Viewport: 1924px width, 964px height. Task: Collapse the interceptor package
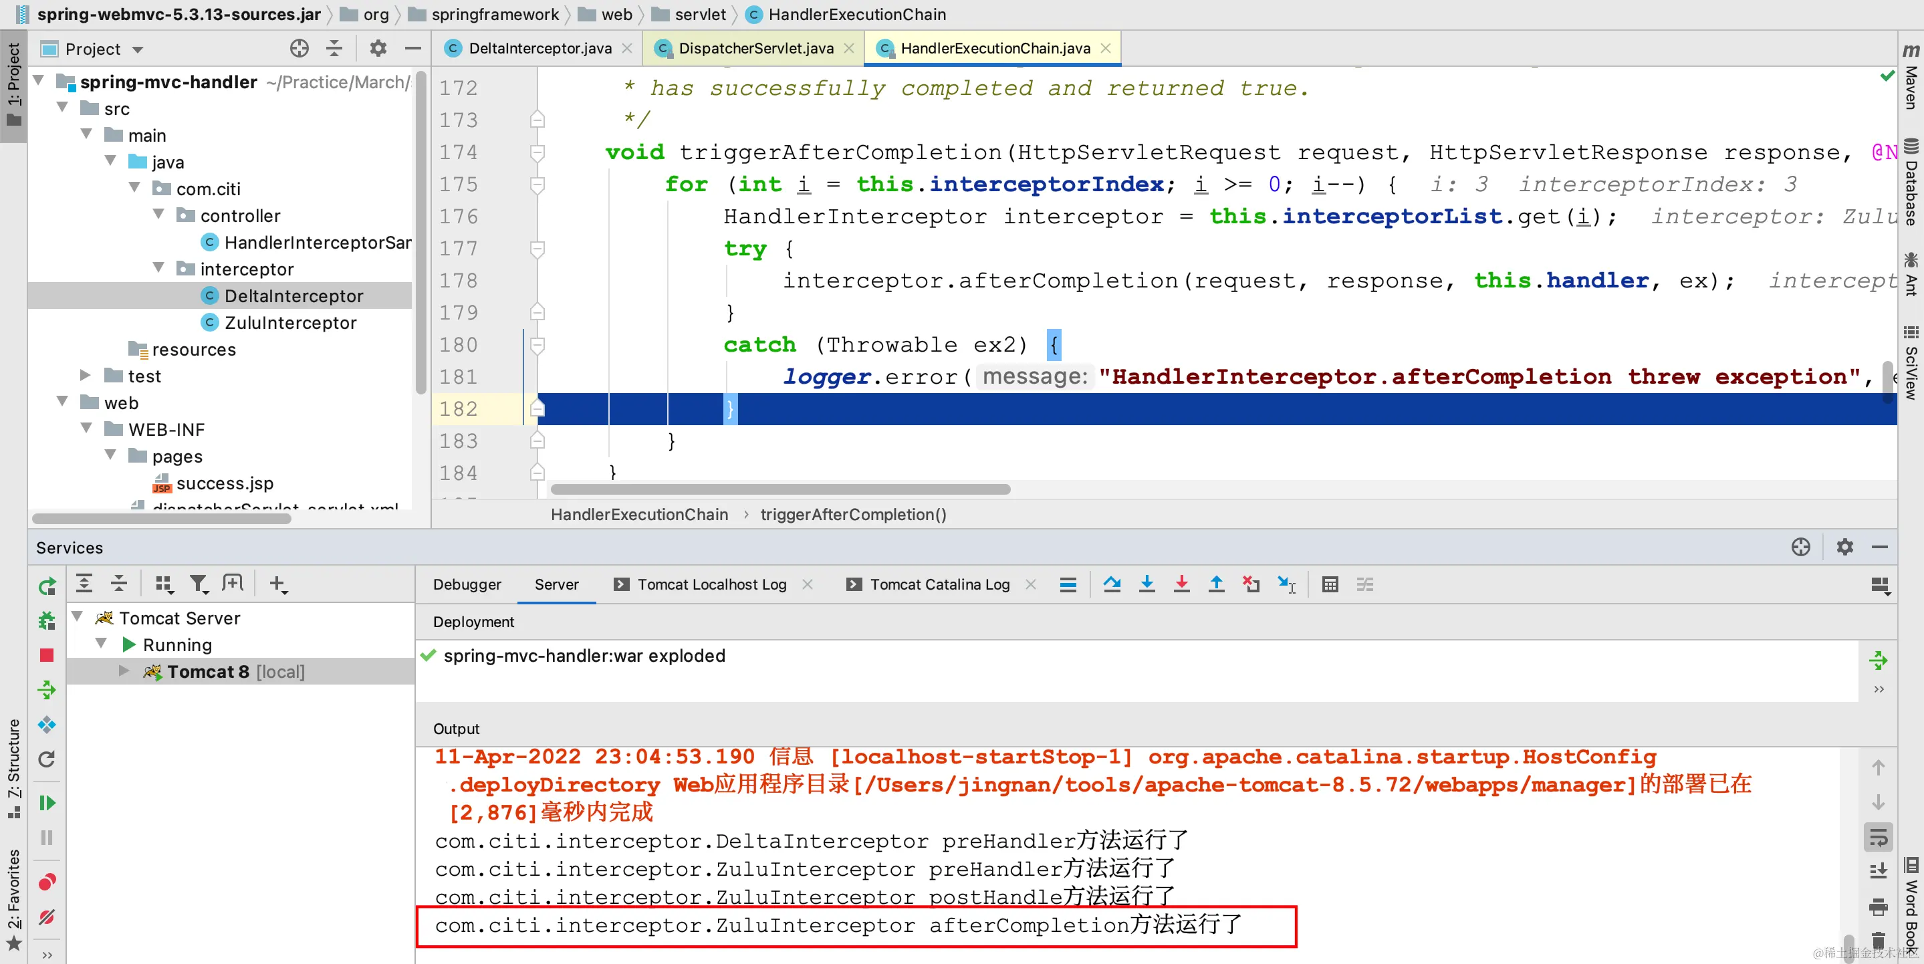pyautogui.click(x=158, y=267)
